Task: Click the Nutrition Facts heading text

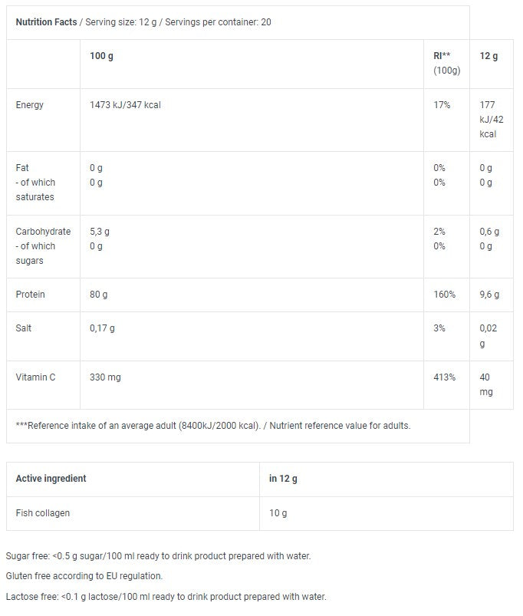Action: coord(46,22)
